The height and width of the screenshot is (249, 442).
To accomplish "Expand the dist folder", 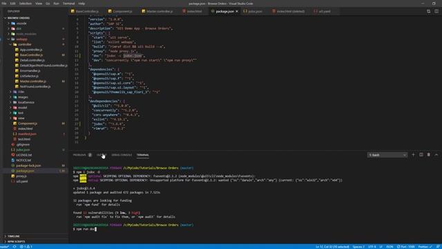I will click(x=19, y=28).
